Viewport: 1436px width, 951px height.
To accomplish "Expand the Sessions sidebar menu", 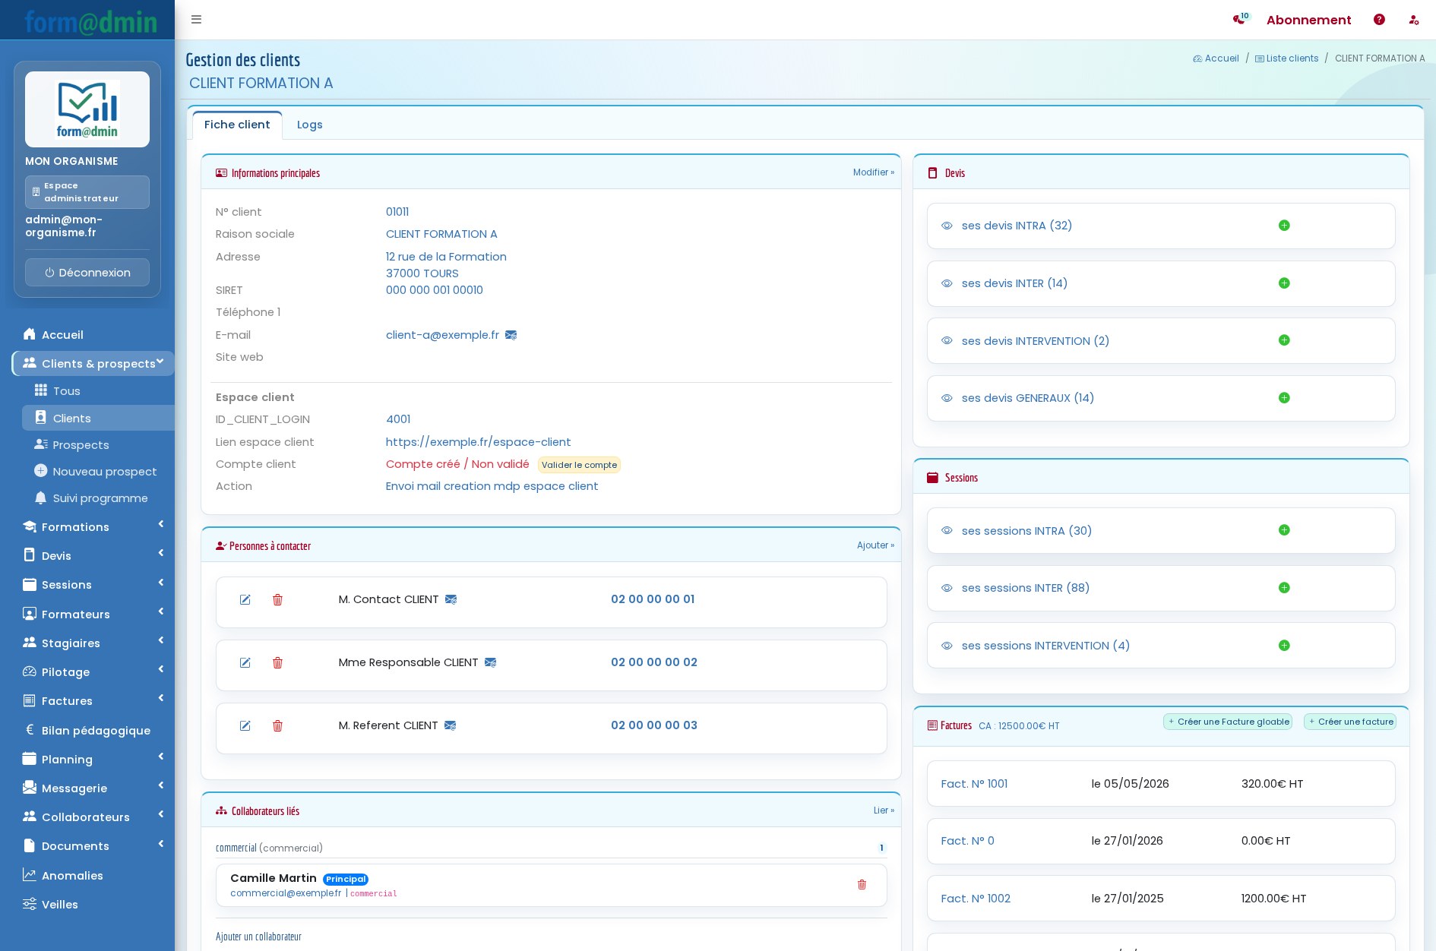I will (93, 585).
